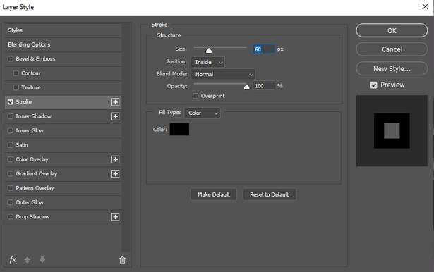Close the Layer Style dialog
Viewport: 434px width, 272px height.
425,6
